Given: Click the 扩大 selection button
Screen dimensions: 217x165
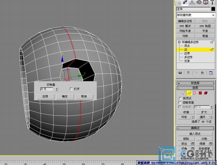Looking at the screenshot, I should tap(204, 112).
